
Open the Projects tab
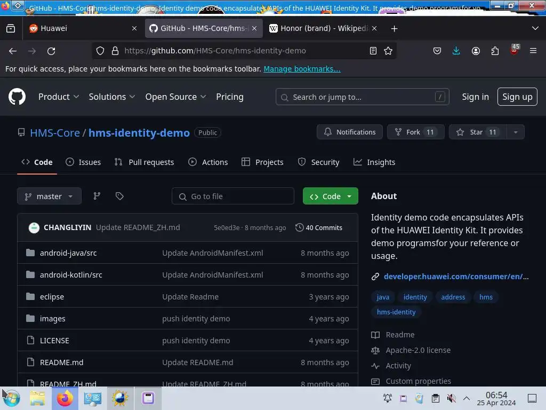pos(262,162)
